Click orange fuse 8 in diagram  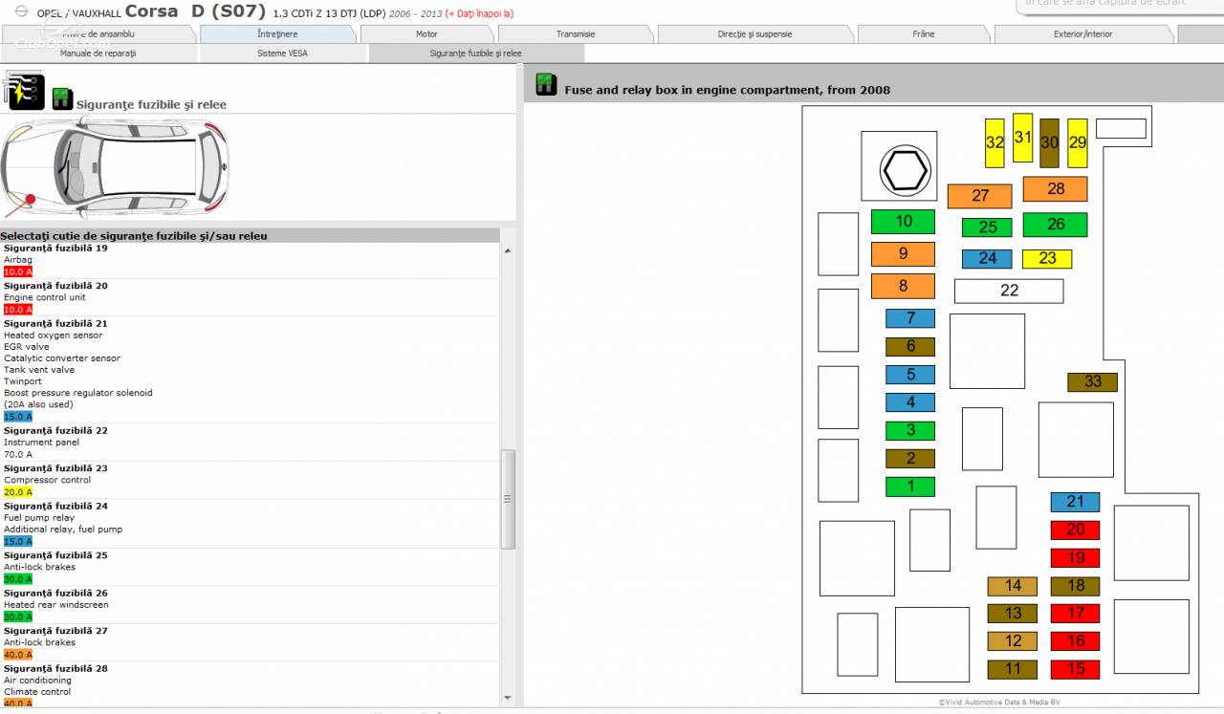point(903,286)
